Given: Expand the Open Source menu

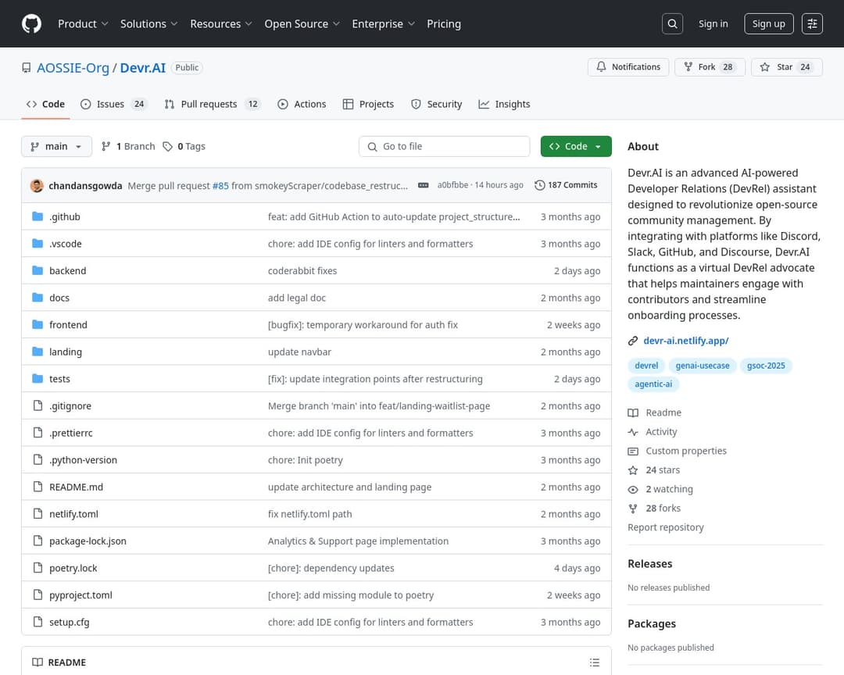Looking at the screenshot, I should pyautogui.click(x=302, y=23).
